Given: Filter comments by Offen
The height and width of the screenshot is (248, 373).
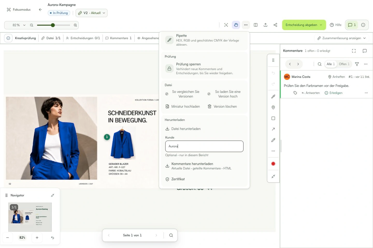Looking at the screenshot, I should pos(344,64).
